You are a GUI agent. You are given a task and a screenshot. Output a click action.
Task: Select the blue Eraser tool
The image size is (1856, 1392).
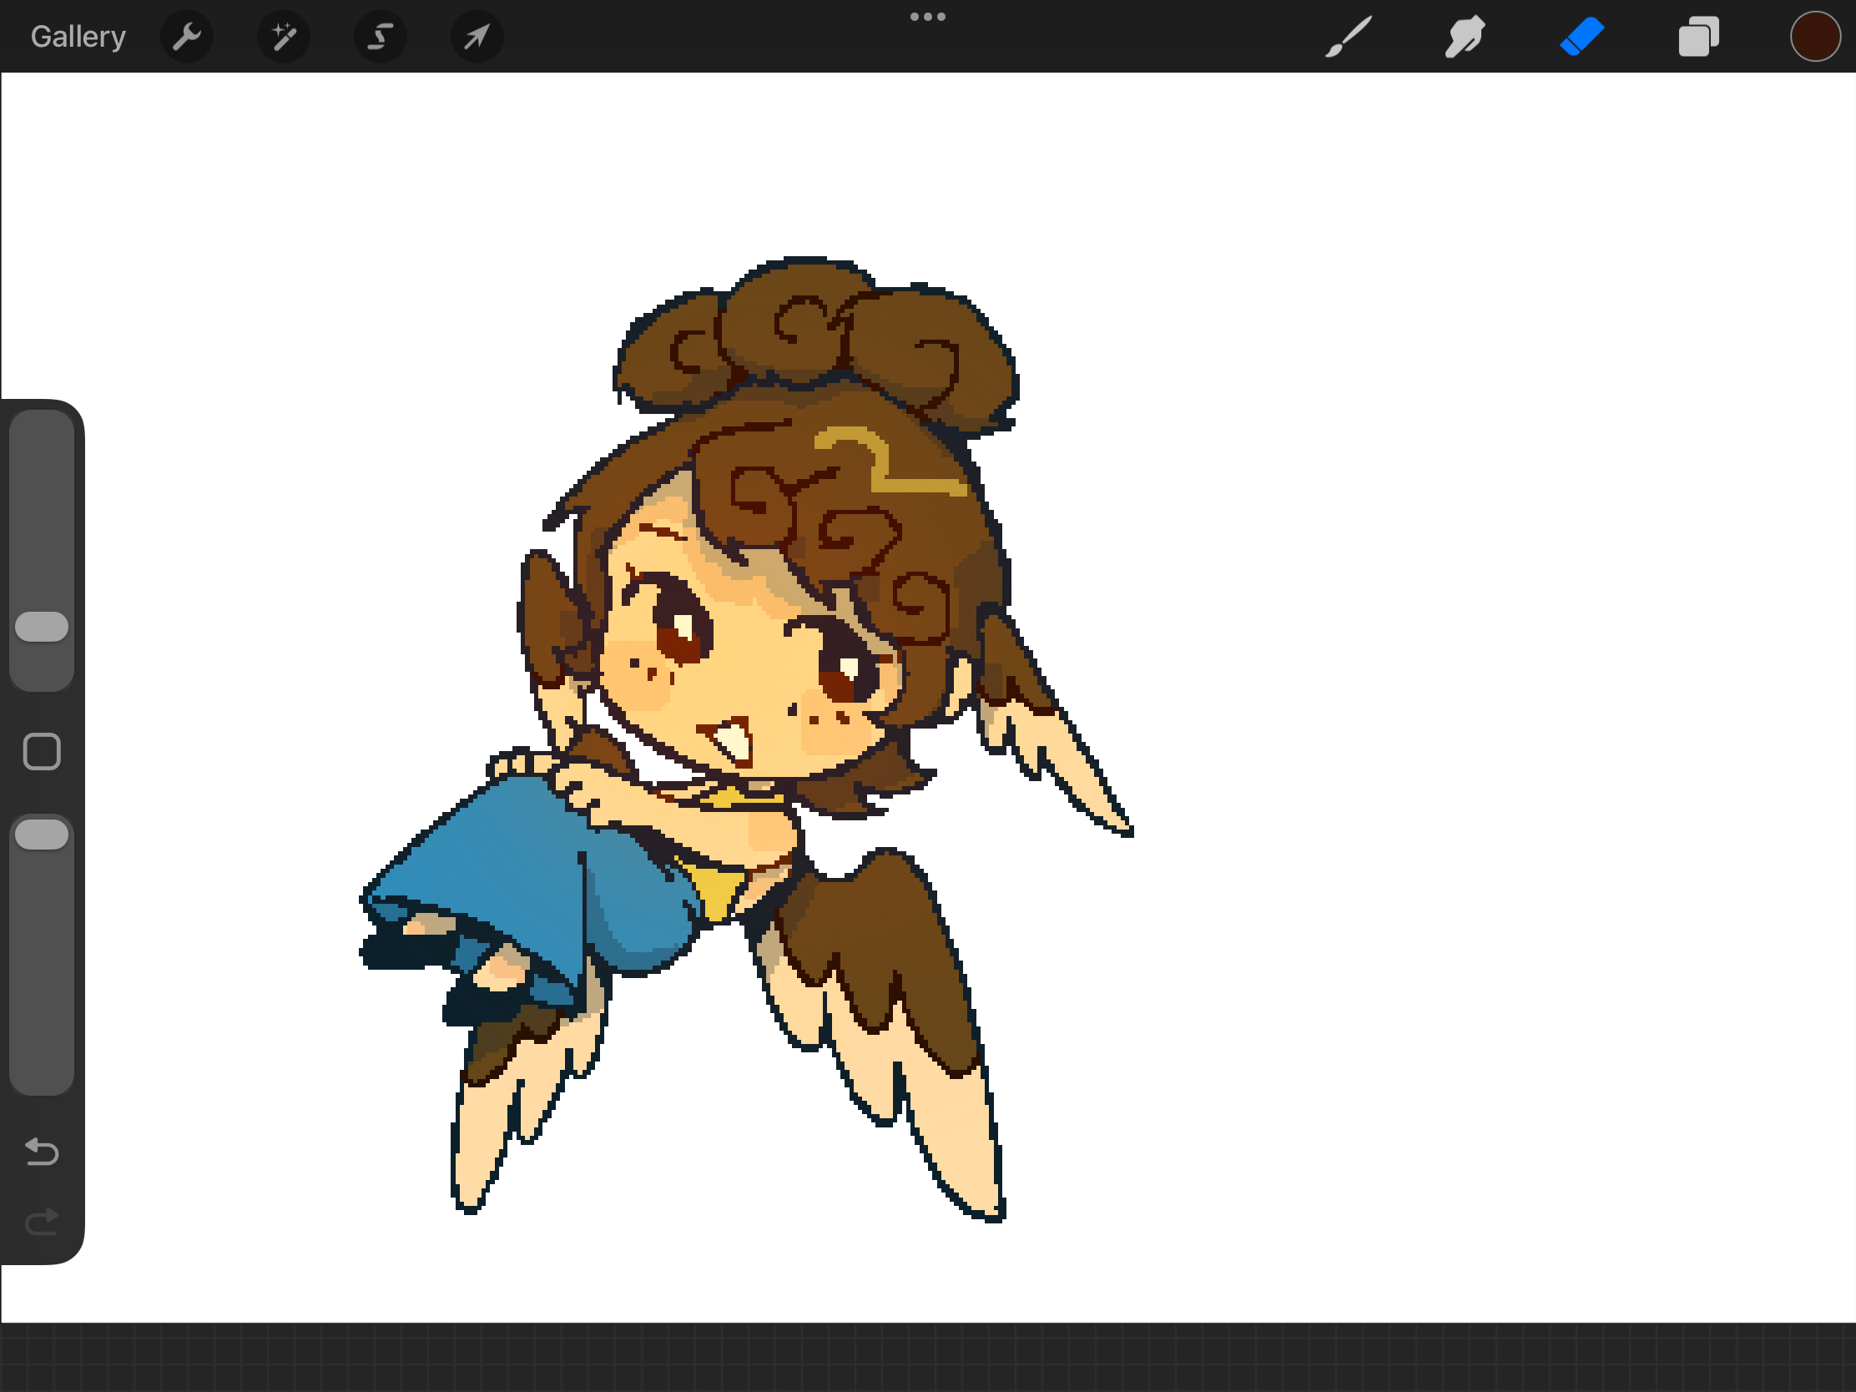1581,37
